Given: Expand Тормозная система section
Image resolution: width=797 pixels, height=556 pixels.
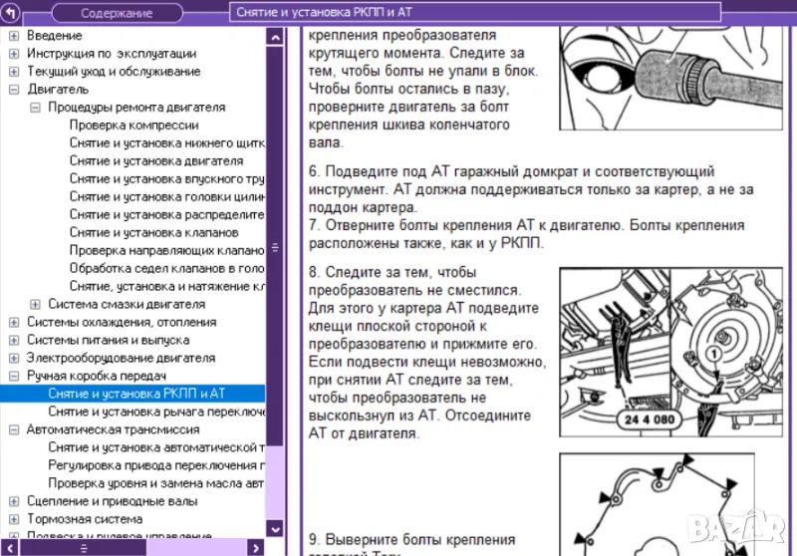Looking at the screenshot, I should pos(14,519).
